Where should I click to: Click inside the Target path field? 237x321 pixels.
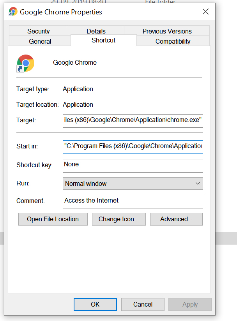point(133,120)
